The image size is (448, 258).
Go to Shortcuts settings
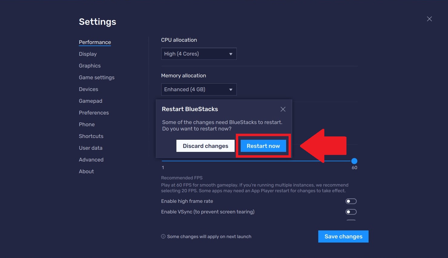(x=91, y=136)
